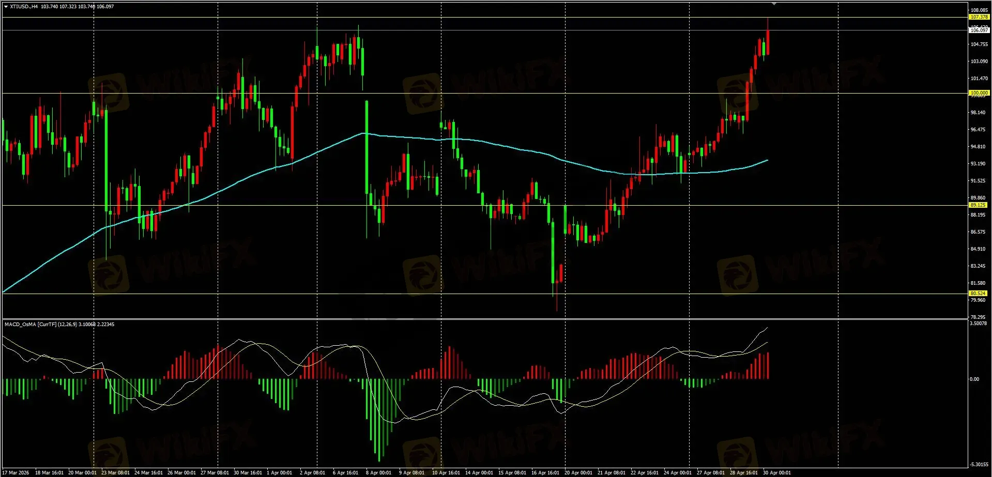
Task: Click the 17 Mar 2026 date label
Action: pyautogui.click(x=16, y=473)
